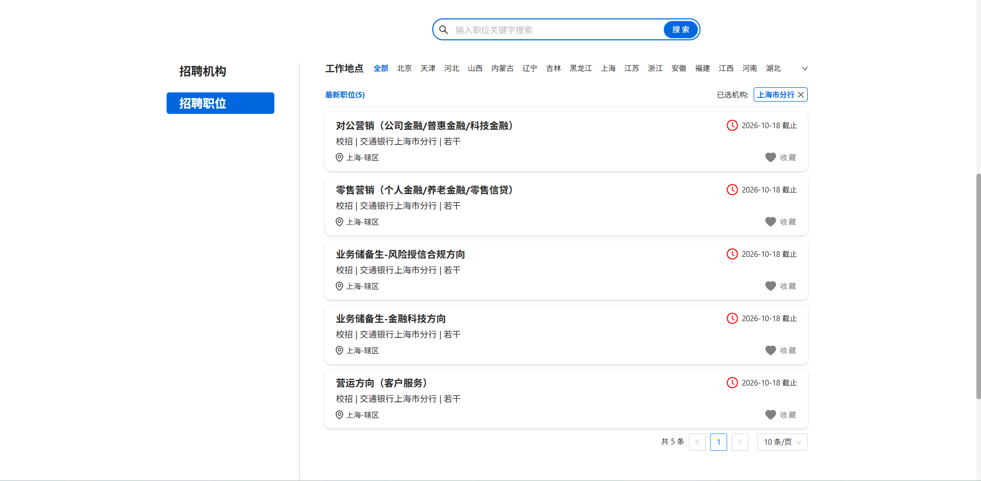This screenshot has width=981, height=481.
Task: Go to the previous page arrow
Action: coord(697,442)
